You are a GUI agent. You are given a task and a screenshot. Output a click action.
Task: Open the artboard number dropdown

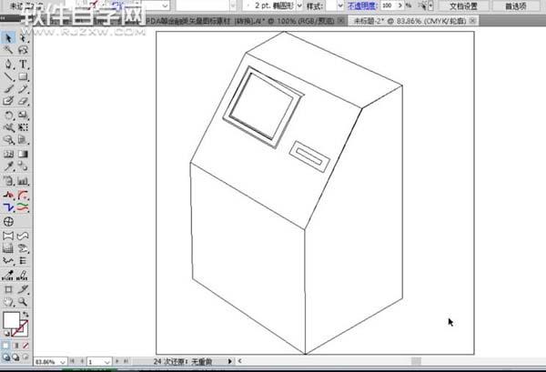coord(106,362)
